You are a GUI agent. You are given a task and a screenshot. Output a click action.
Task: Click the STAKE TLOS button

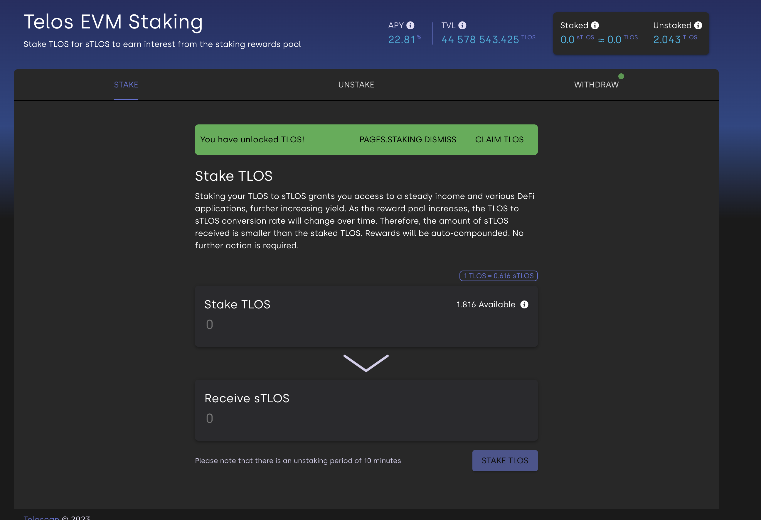click(x=505, y=460)
